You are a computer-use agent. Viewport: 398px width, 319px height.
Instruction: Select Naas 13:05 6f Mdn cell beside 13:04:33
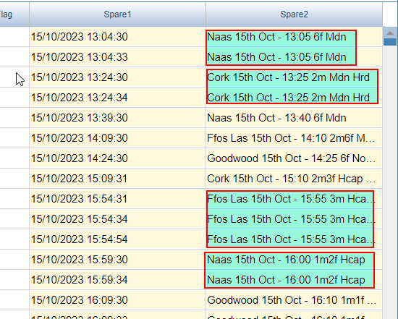point(294,57)
